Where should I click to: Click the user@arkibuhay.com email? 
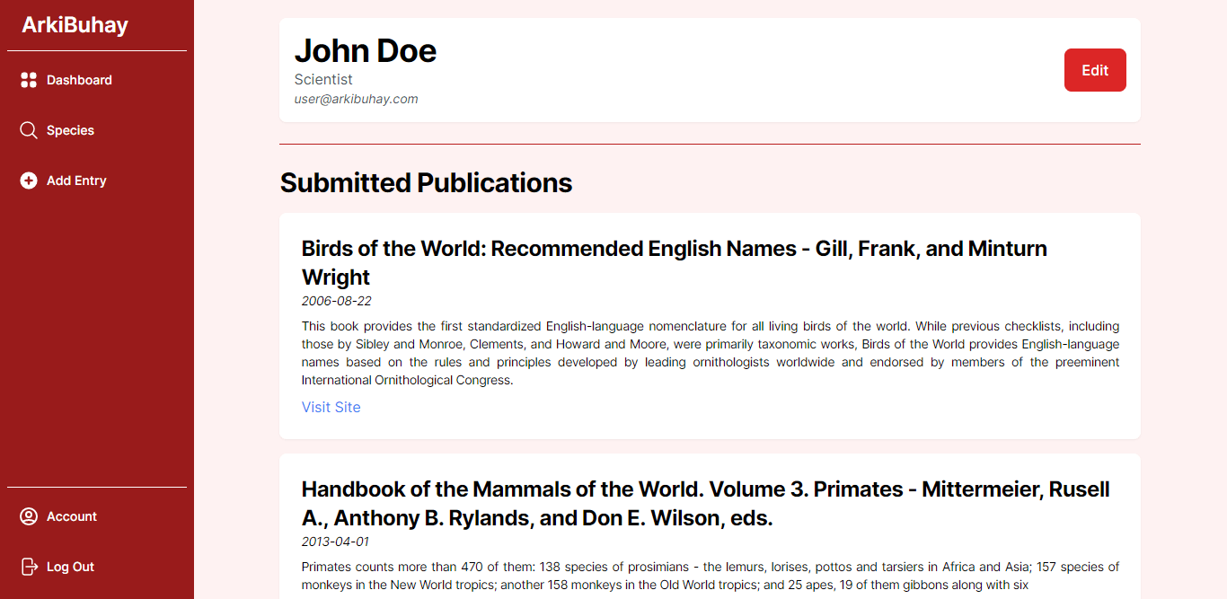click(356, 99)
